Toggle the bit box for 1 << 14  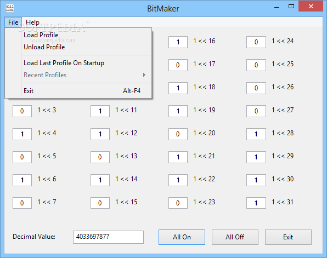click(x=100, y=180)
